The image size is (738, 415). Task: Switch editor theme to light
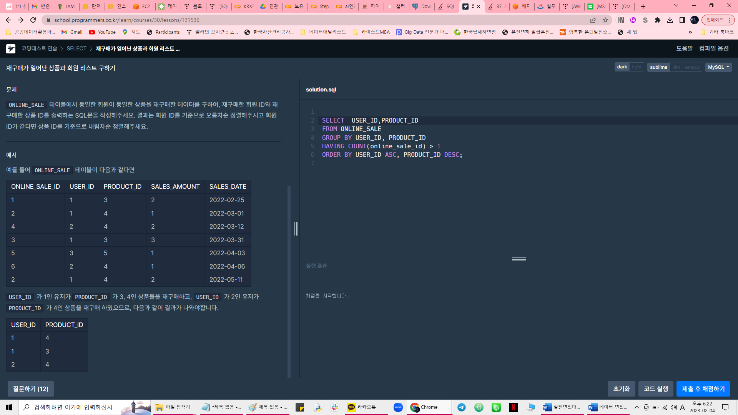point(637,67)
